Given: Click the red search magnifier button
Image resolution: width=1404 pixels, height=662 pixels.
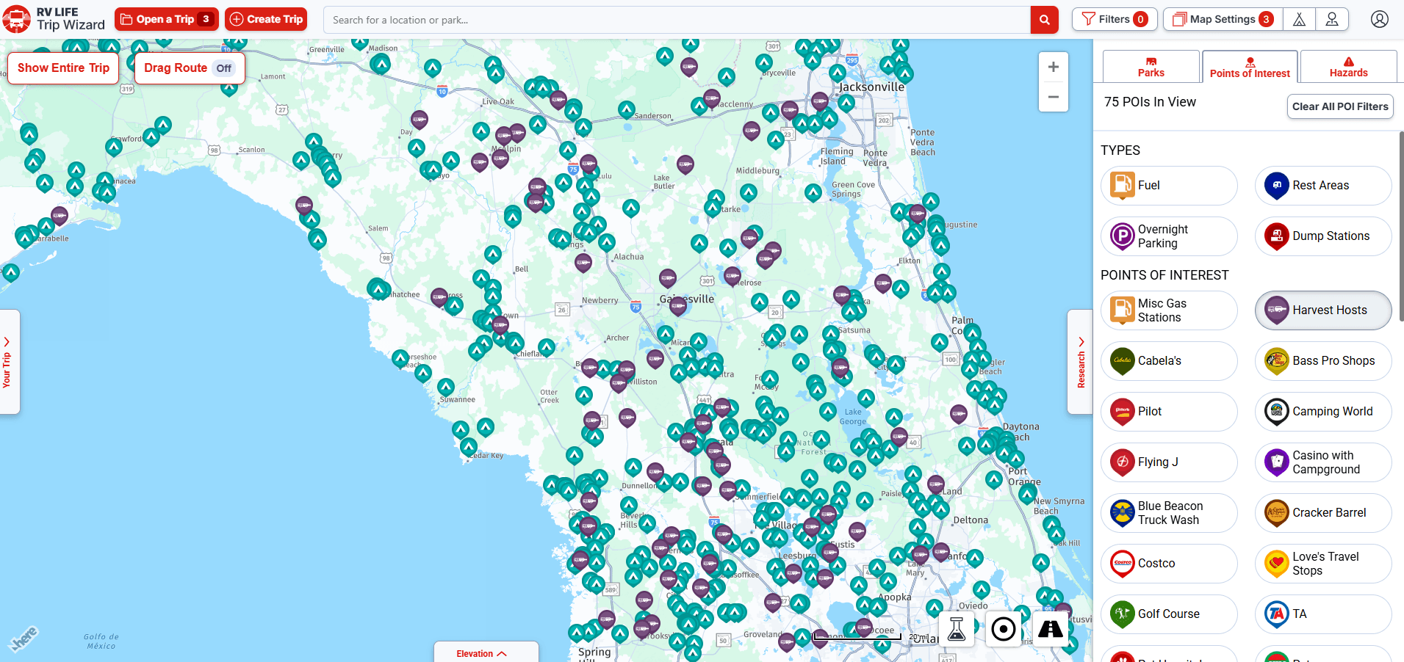Looking at the screenshot, I should tap(1044, 20).
